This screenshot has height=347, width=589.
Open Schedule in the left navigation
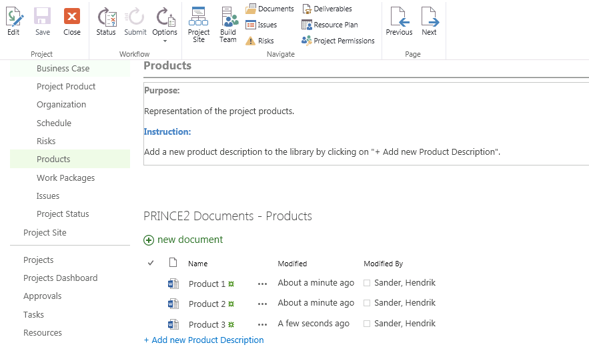pyautogui.click(x=54, y=123)
